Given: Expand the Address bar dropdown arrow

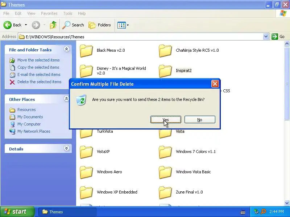Looking at the screenshot, I should [x=266, y=37].
